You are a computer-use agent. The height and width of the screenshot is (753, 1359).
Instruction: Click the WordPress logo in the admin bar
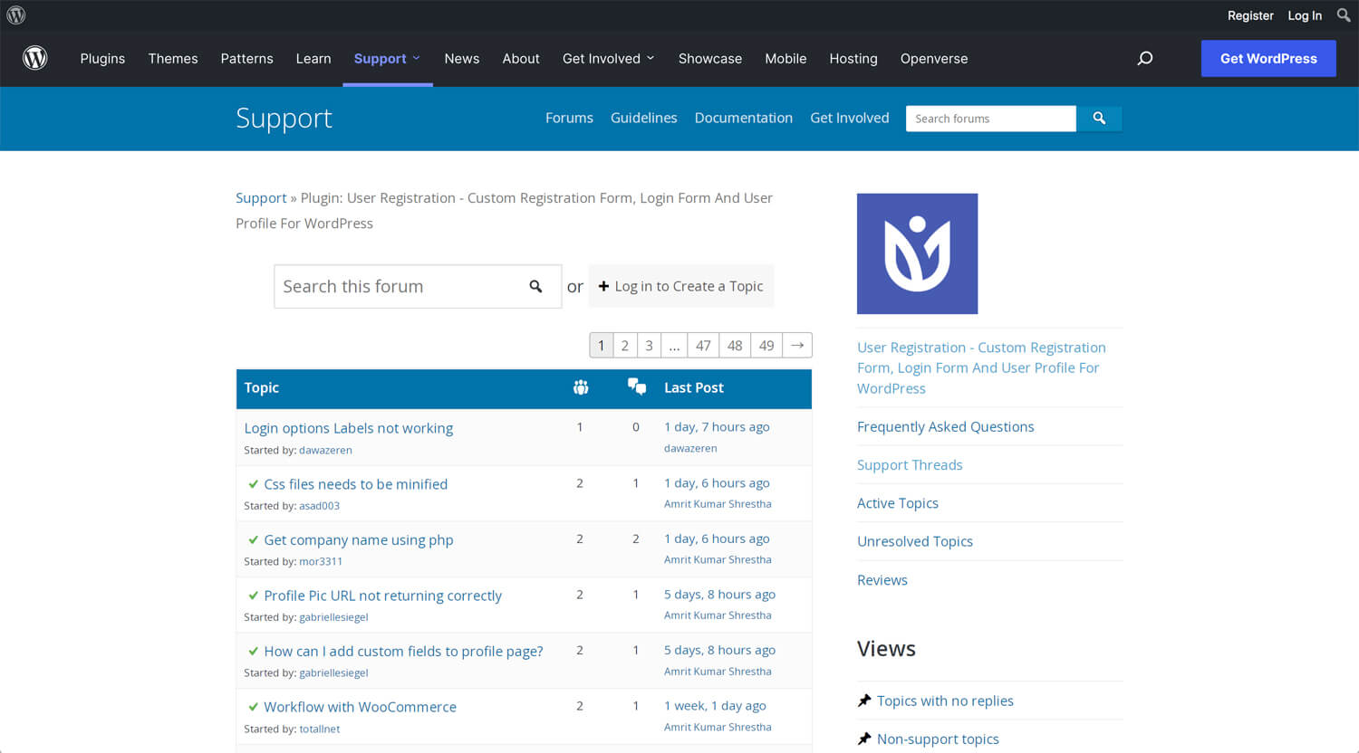16,14
